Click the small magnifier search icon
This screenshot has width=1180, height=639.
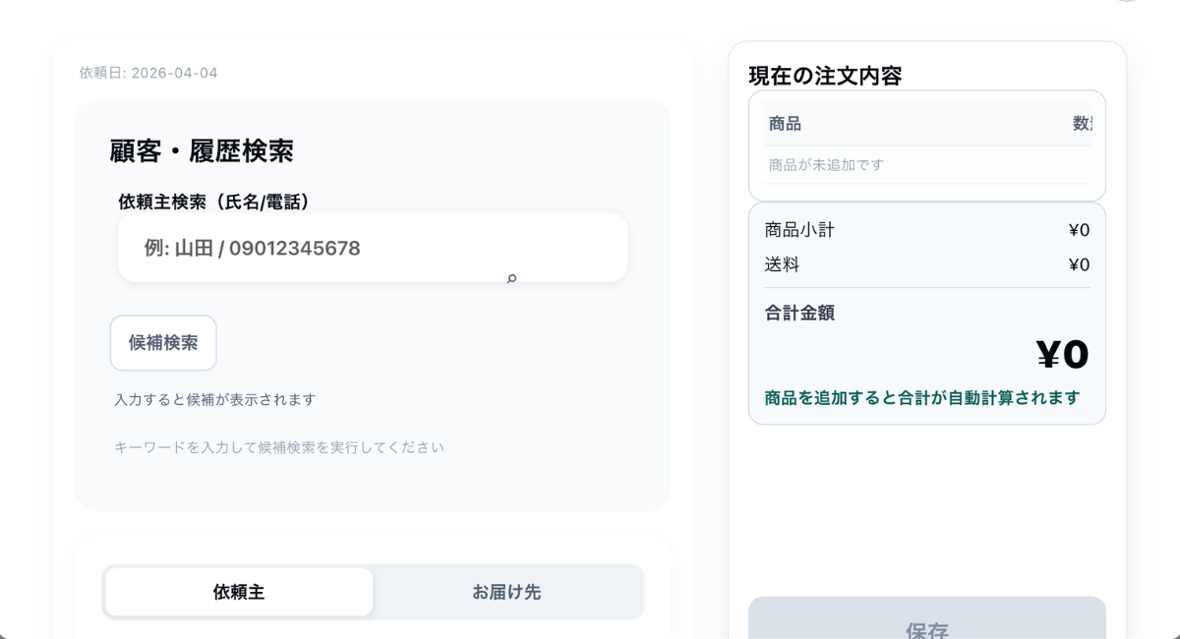coord(511,279)
